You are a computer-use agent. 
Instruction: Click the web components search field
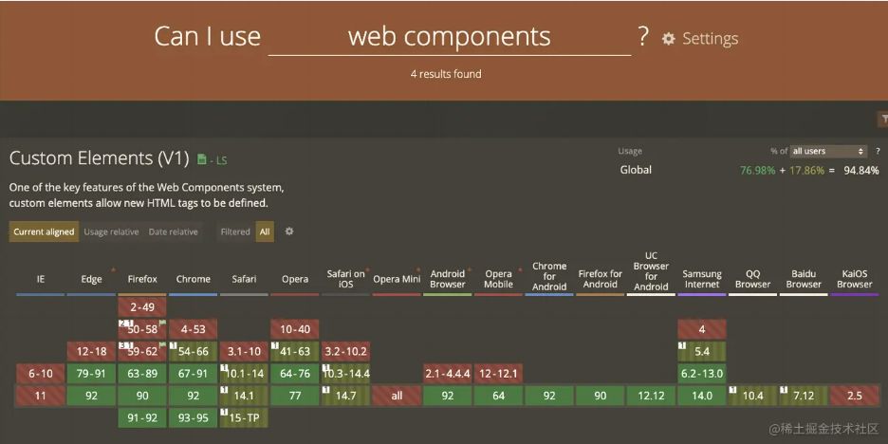[449, 37]
